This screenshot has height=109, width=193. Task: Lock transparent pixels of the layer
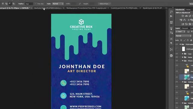(x=181, y=40)
